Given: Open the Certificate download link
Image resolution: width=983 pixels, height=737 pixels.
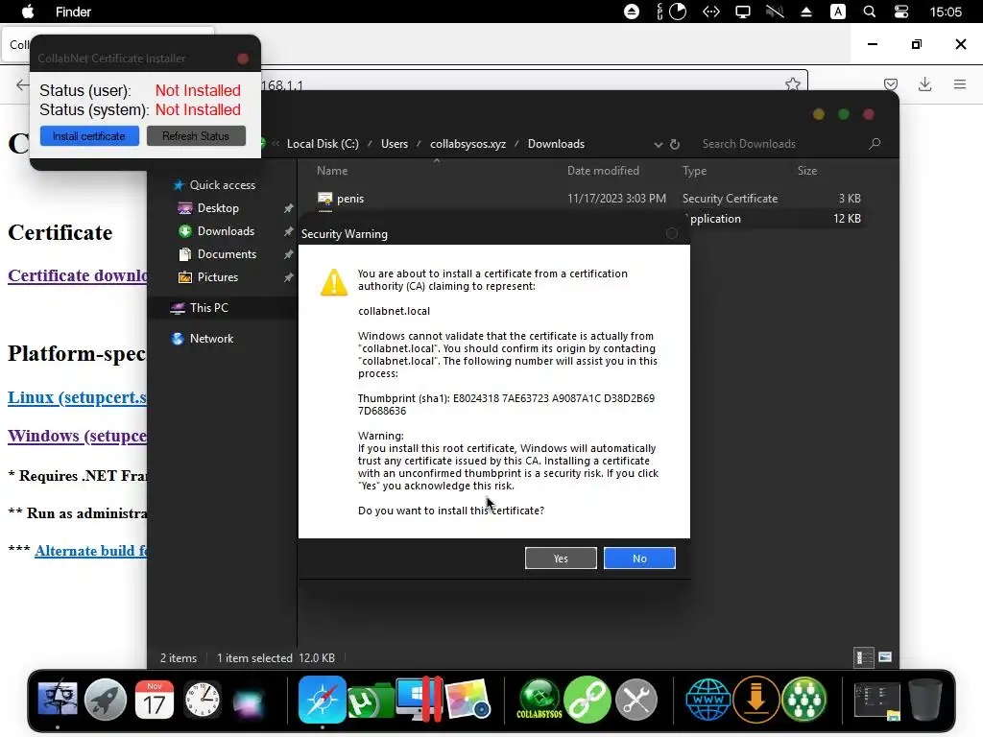Looking at the screenshot, I should click(x=78, y=275).
